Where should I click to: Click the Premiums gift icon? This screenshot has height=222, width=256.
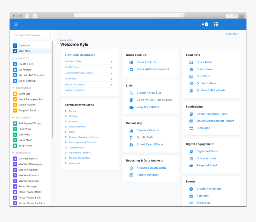191,128
